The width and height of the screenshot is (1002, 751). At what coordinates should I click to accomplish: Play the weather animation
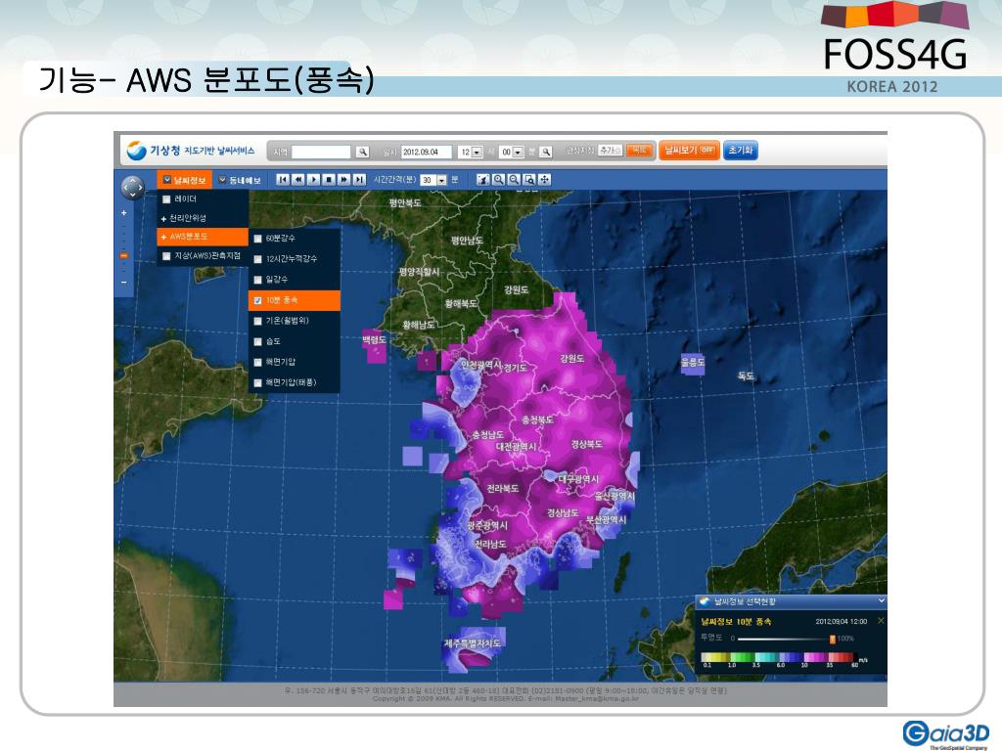click(x=313, y=180)
